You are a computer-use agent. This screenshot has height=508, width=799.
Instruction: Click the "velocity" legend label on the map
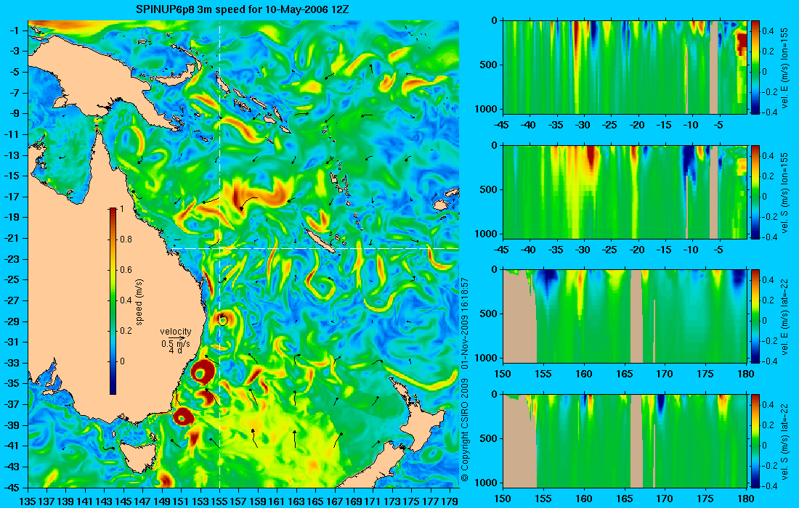176,332
